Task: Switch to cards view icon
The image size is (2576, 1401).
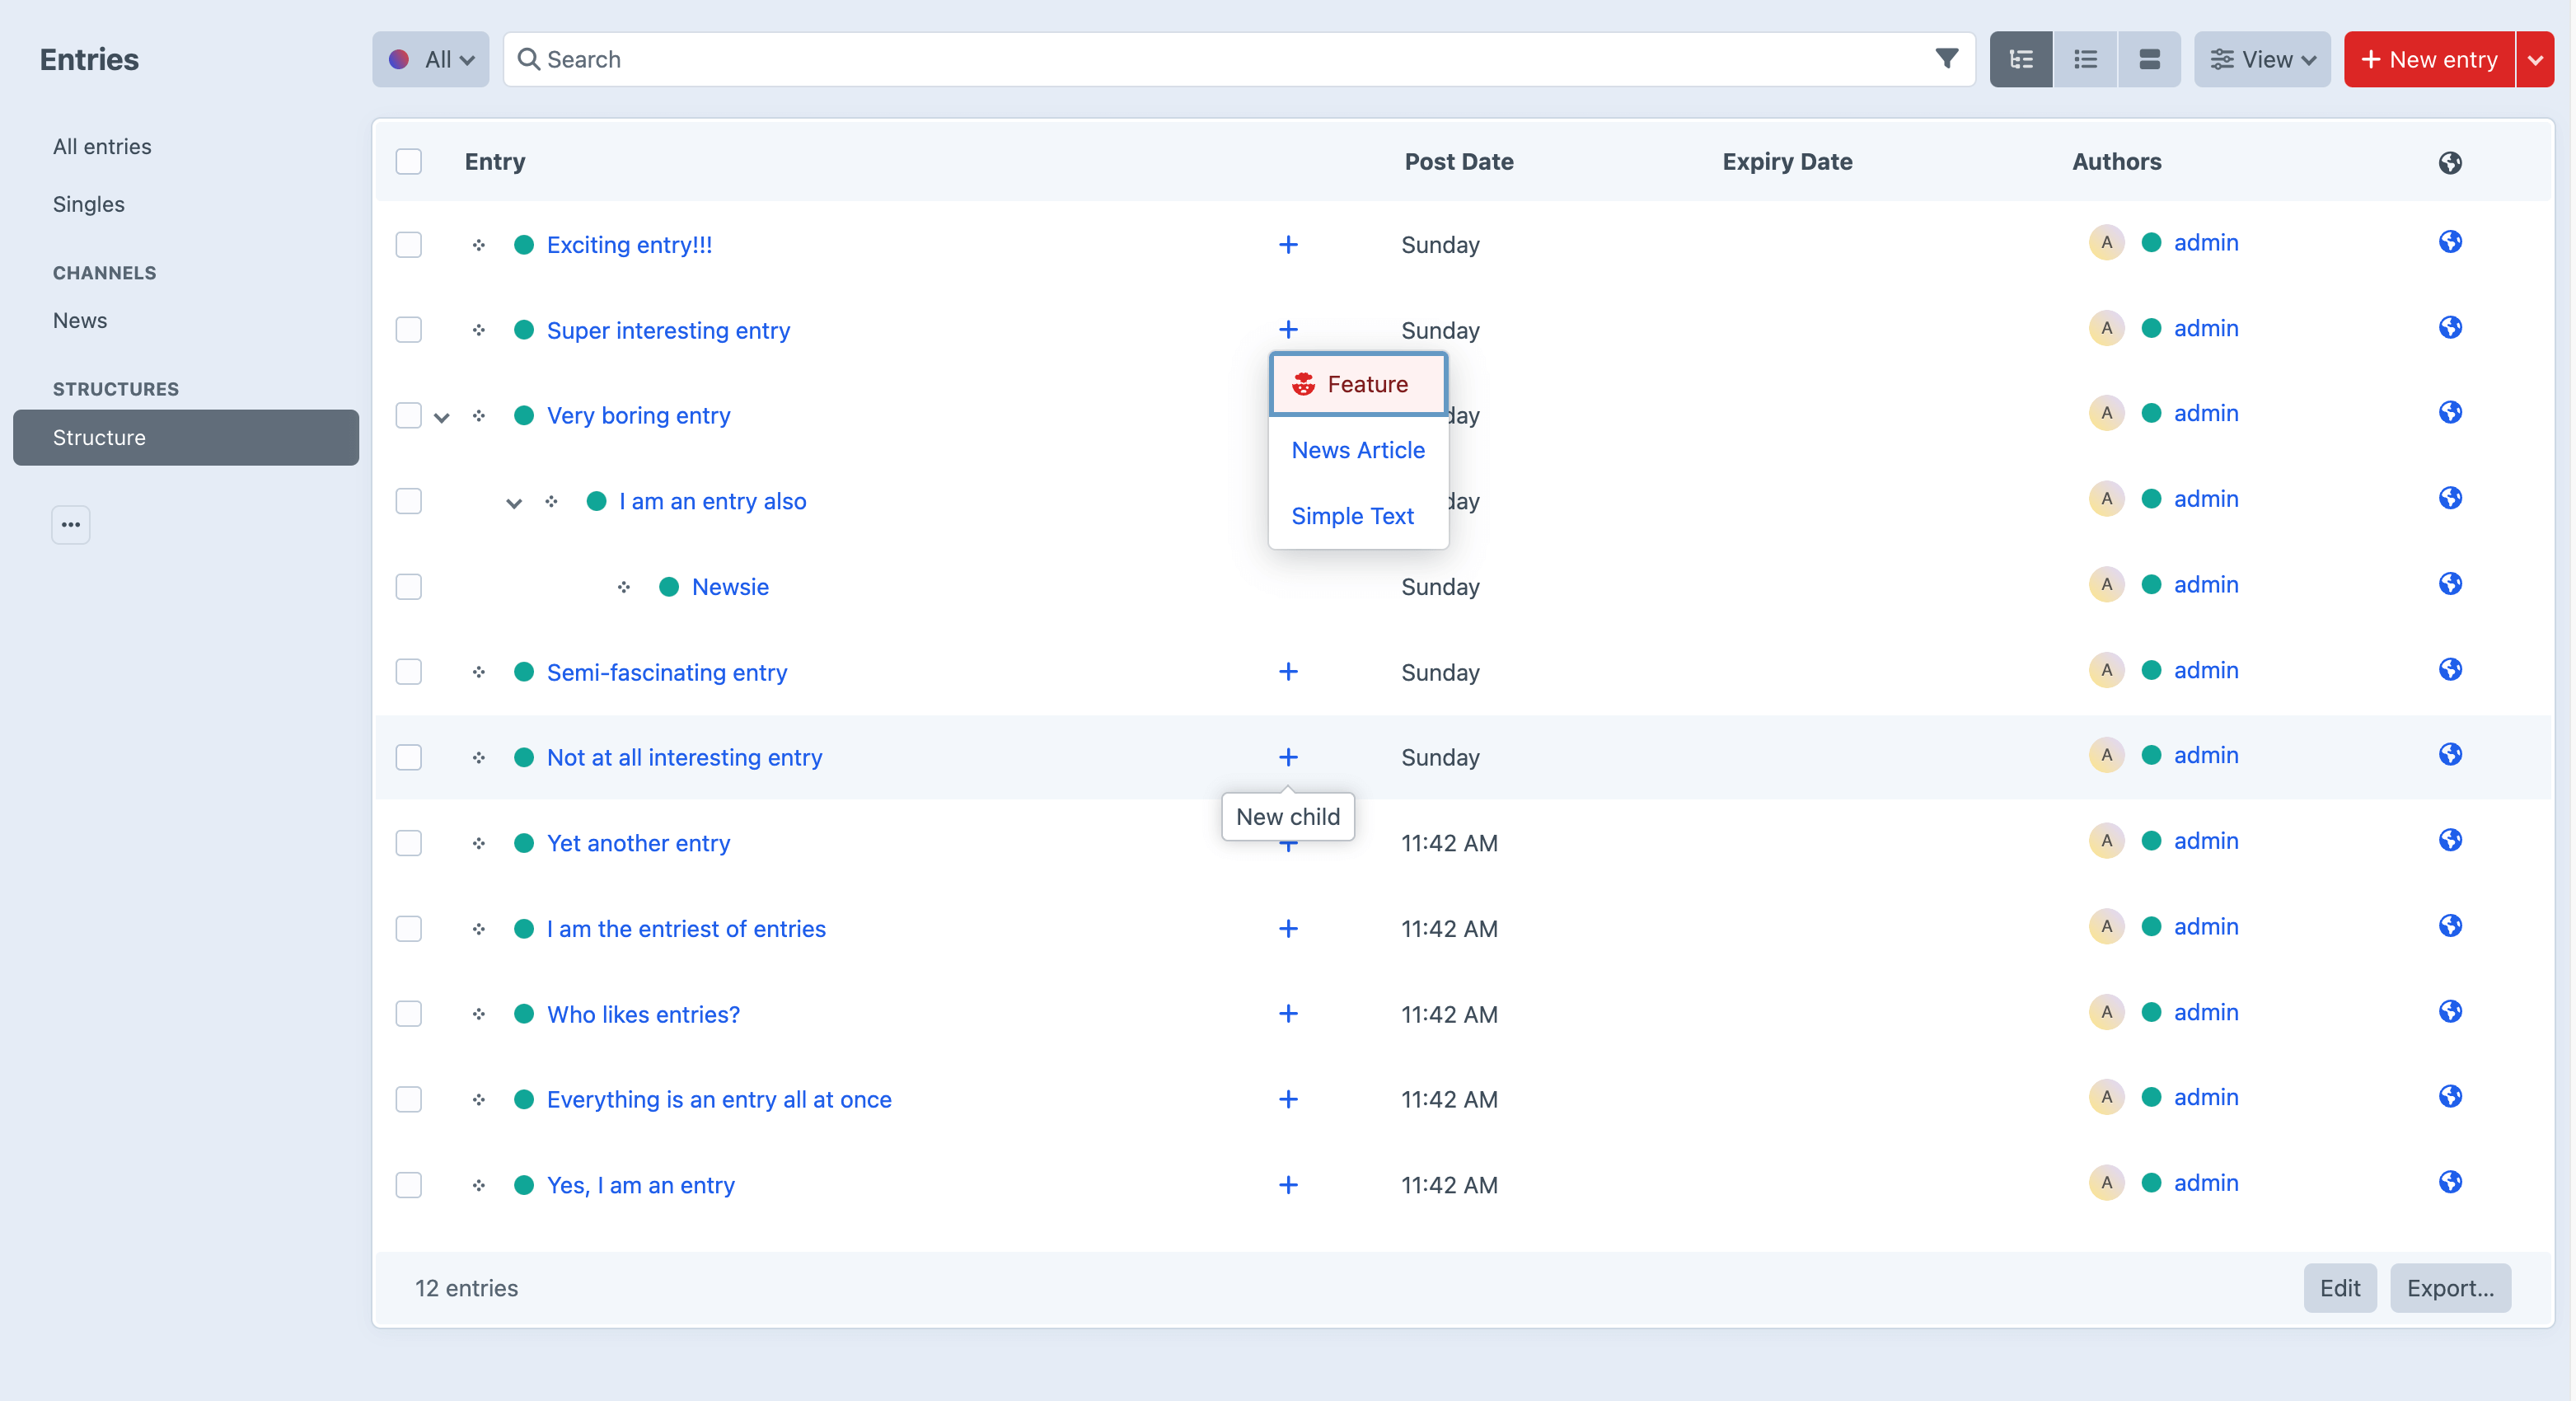Action: click(x=2149, y=59)
